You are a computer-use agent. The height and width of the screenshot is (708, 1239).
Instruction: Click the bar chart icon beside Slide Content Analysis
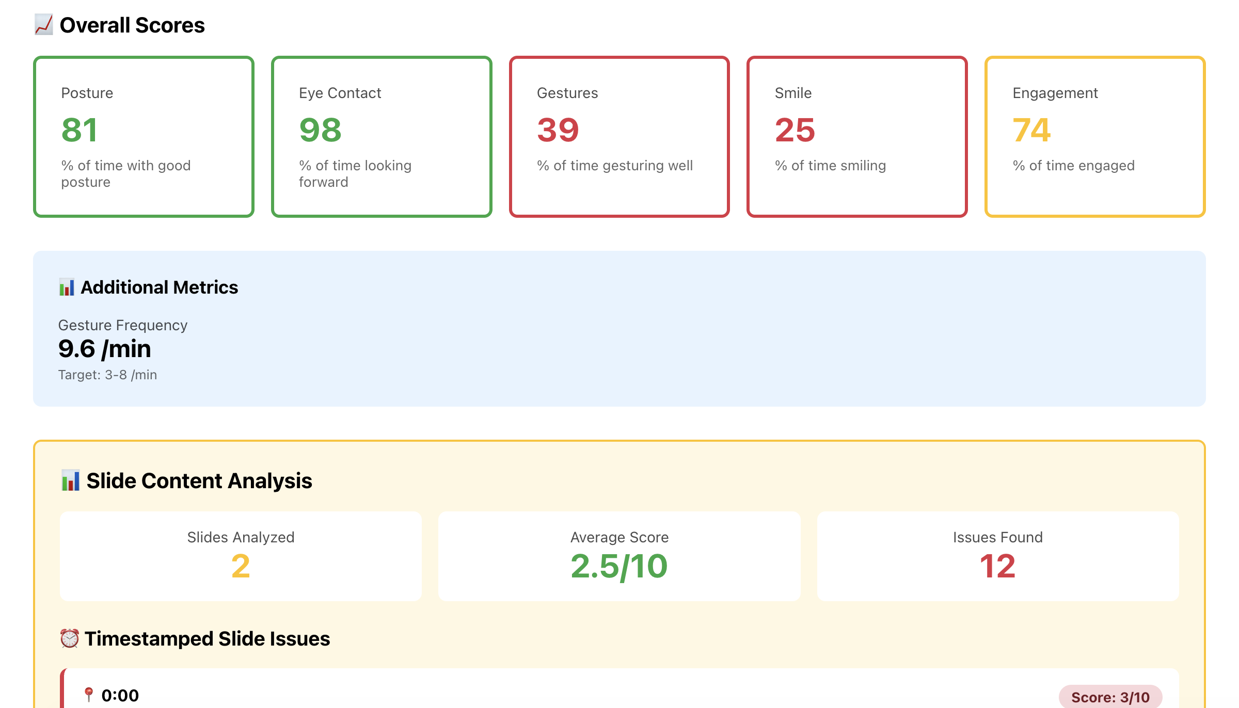click(x=70, y=480)
